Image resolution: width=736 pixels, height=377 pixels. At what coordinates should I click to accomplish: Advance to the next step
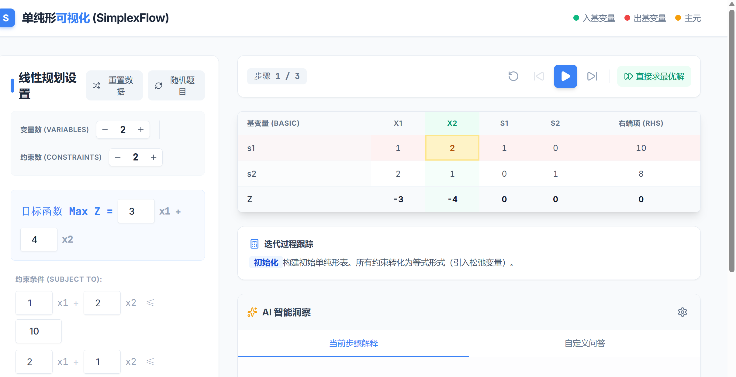pyautogui.click(x=592, y=76)
